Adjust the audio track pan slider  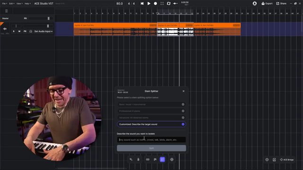click(x=16, y=26)
